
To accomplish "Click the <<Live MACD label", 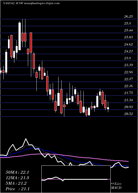I will coord(116,186).
